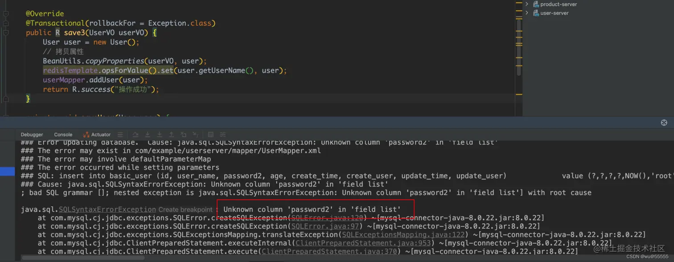The image size is (674, 262).
Task: Click the 'The error may exist in' console line
Action: 171,150
